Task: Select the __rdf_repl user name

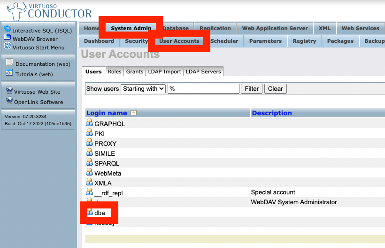Action: pyautogui.click(x=108, y=193)
